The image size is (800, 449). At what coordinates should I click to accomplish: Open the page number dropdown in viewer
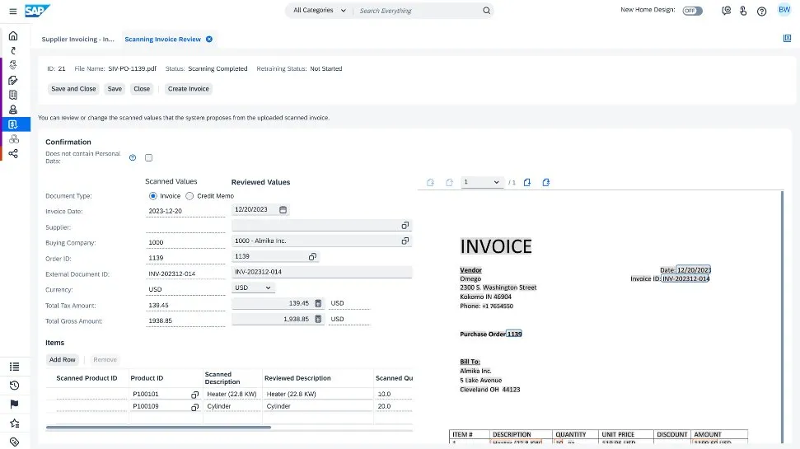pos(482,182)
